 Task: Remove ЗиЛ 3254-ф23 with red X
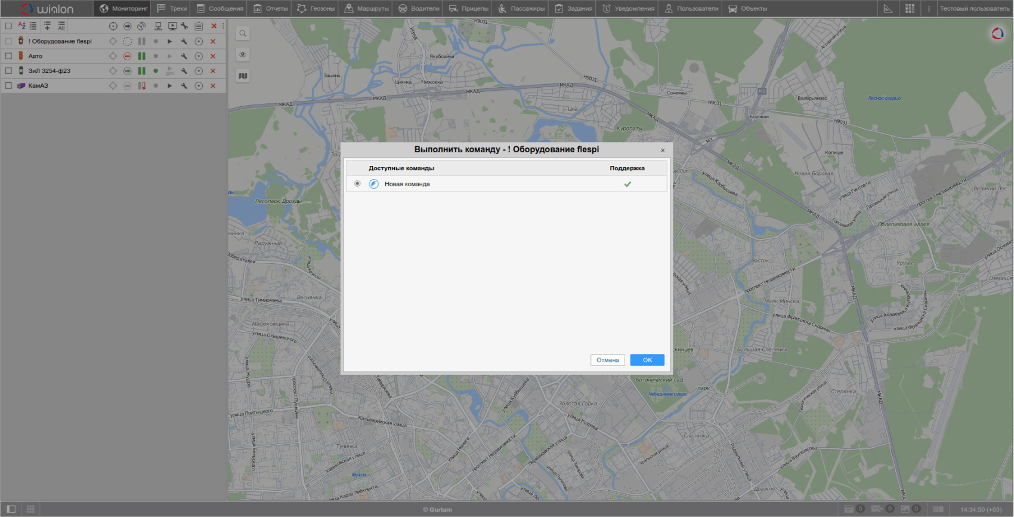[x=213, y=71]
